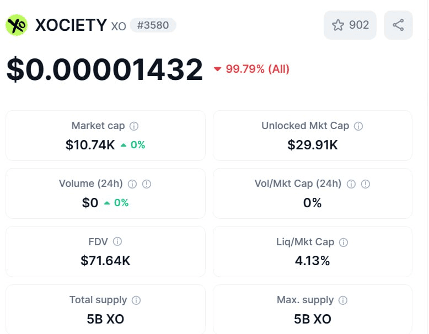Click the Volume (24h) info icon
This screenshot has width=429, height=334.
[x=132, y=184]
